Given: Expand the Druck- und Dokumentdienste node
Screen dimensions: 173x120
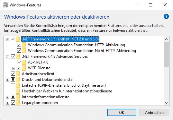Looking at the screenshot, I should (x=7, y=80).
